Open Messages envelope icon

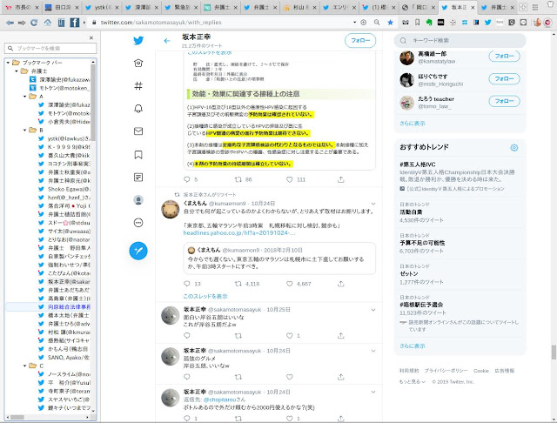[138, 131]
